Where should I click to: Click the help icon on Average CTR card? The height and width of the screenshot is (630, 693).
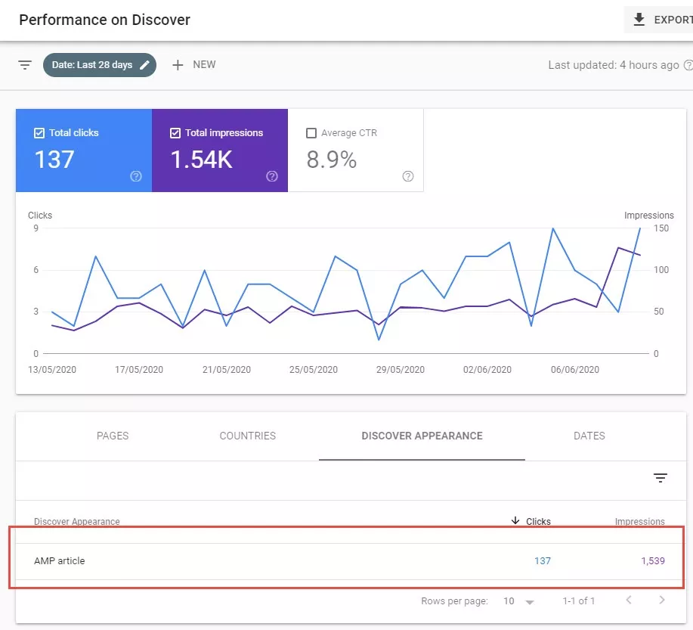408,176
